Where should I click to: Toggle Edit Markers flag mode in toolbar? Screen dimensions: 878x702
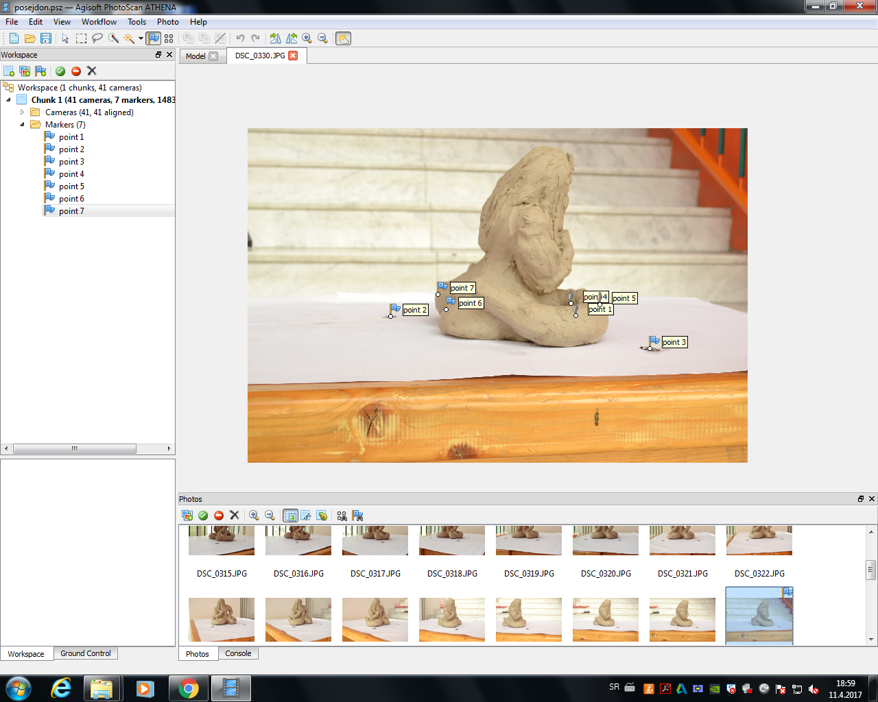pyautogui.click(x=153, y=38)
